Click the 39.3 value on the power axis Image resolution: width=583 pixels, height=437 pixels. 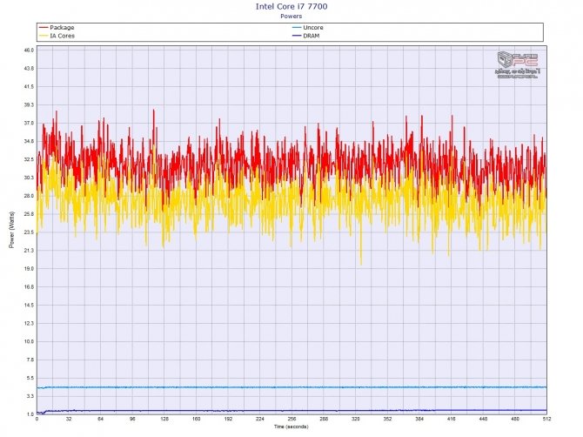29,104
